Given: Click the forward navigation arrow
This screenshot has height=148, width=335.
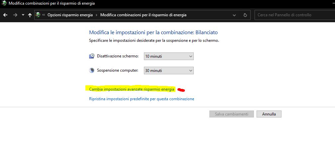Looking at the screenshot, I should [x=15, y=15].
